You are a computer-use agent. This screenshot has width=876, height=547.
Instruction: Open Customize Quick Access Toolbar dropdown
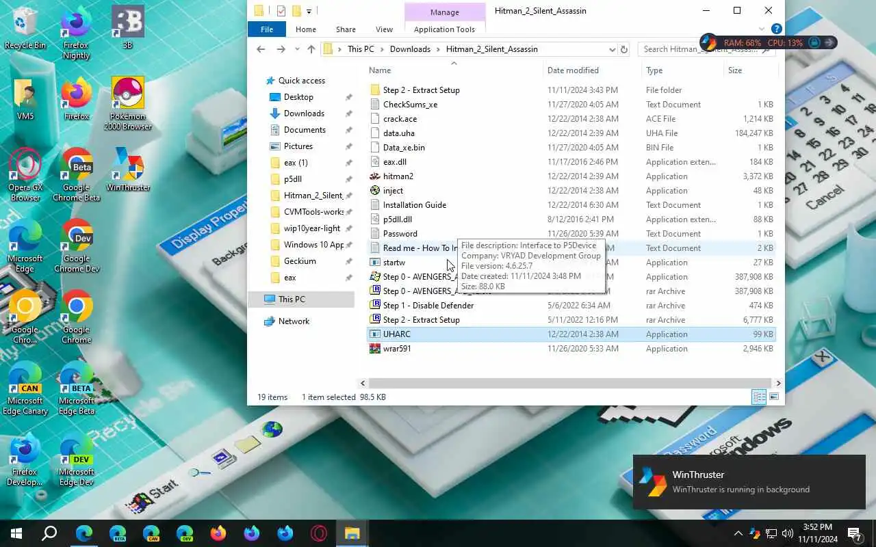[309, 11]
